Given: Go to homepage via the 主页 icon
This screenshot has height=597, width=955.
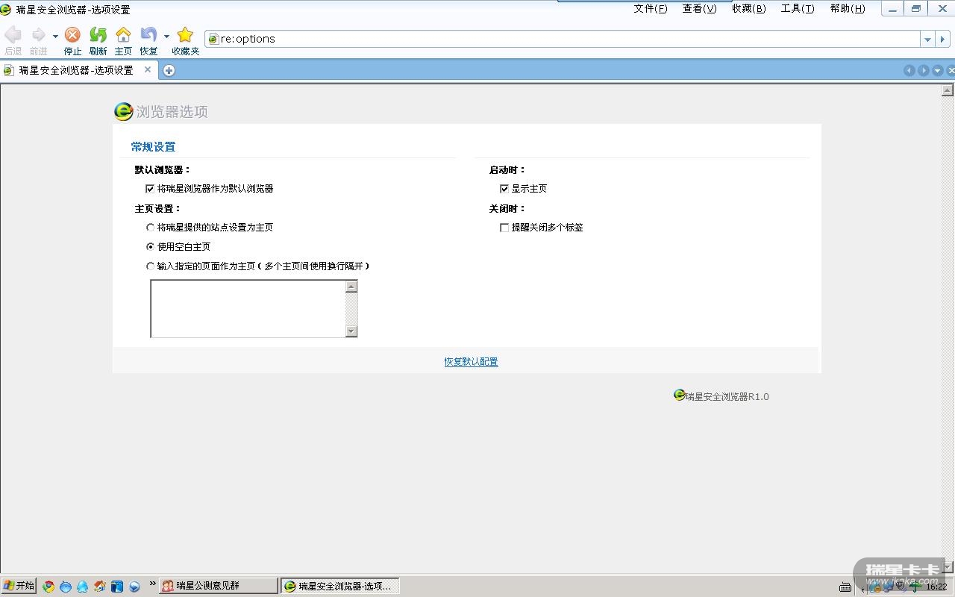Looking at the screenshot, I should 123,35.
